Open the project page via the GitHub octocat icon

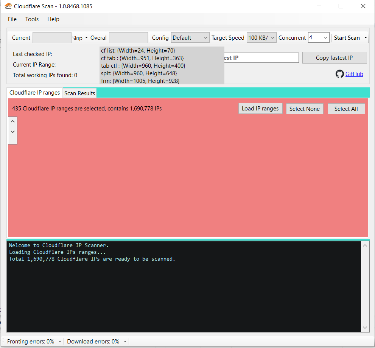339,74
